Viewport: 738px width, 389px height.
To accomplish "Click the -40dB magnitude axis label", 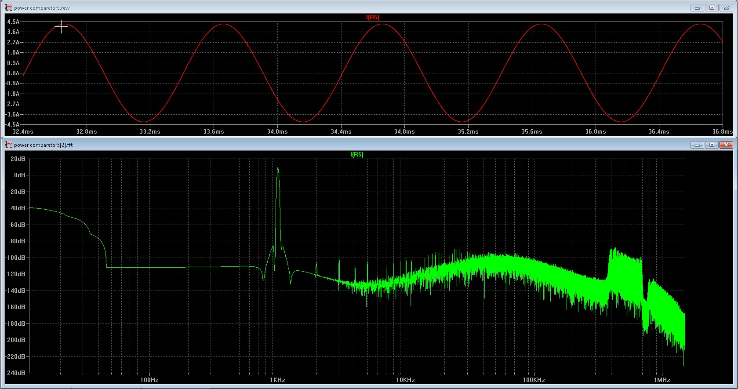I will pos(17,208).
